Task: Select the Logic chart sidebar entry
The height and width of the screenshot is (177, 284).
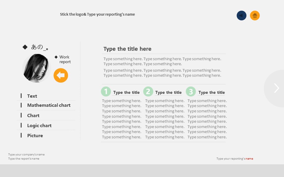Action: pos(39,126)
